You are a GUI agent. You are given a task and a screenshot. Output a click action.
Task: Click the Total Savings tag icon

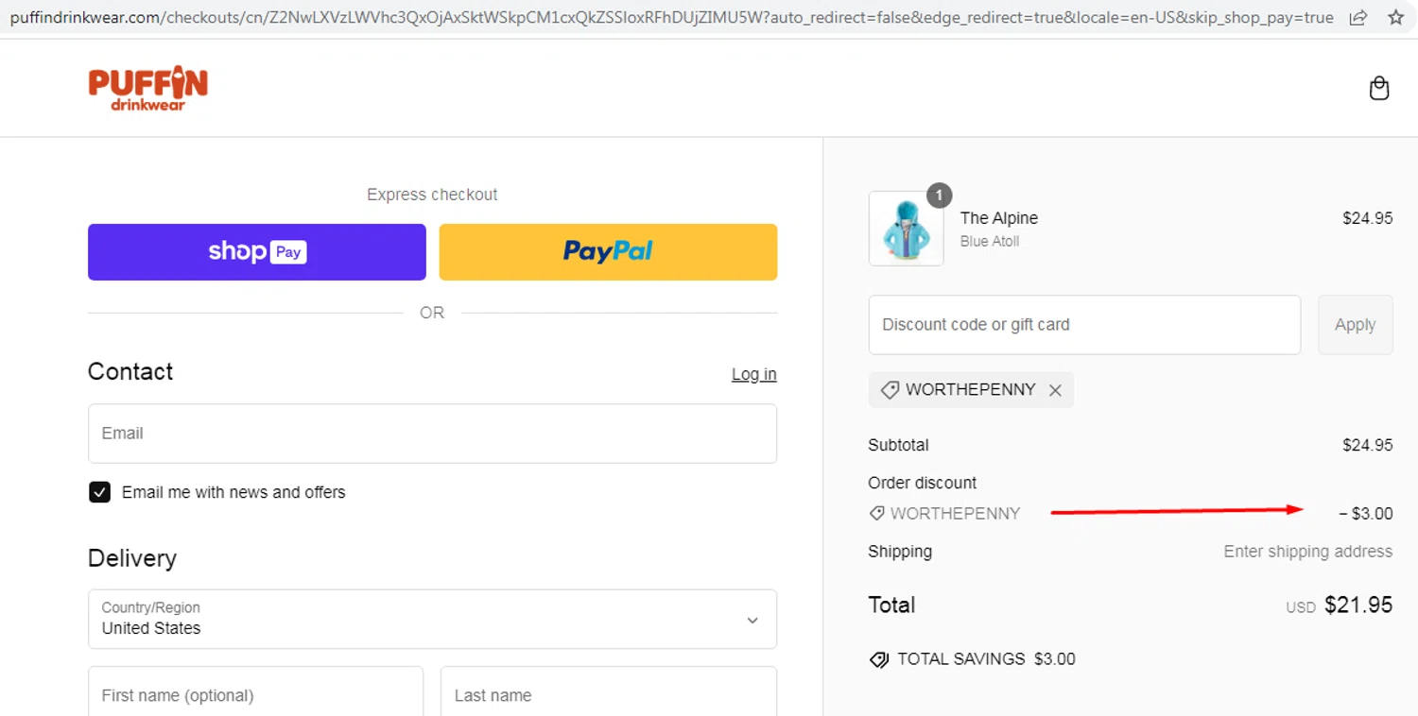[879, 659]
